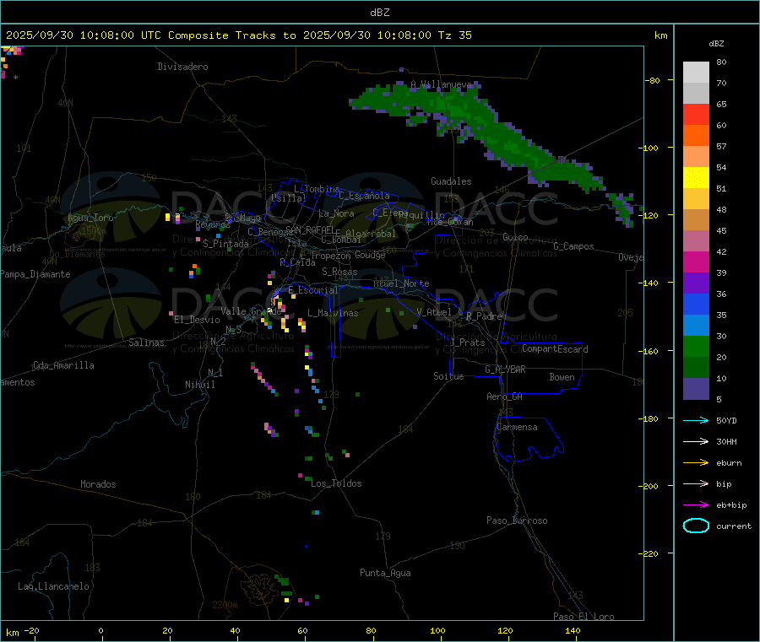Image resolution: width=760 pixels, height=642 pixels.
Task: Click the 'J_Prats' map label
Action: coord(468,343)
